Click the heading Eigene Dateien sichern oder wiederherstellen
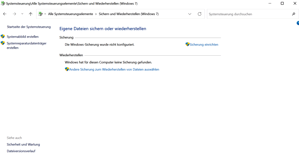Image resolution: width=299 pixels, height=157 pixels. 103,29
